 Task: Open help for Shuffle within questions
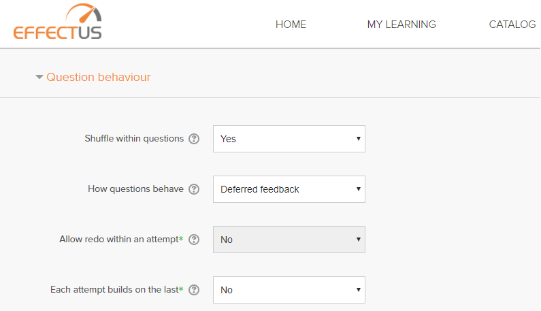pyautogui.click(x=194, y=139)
